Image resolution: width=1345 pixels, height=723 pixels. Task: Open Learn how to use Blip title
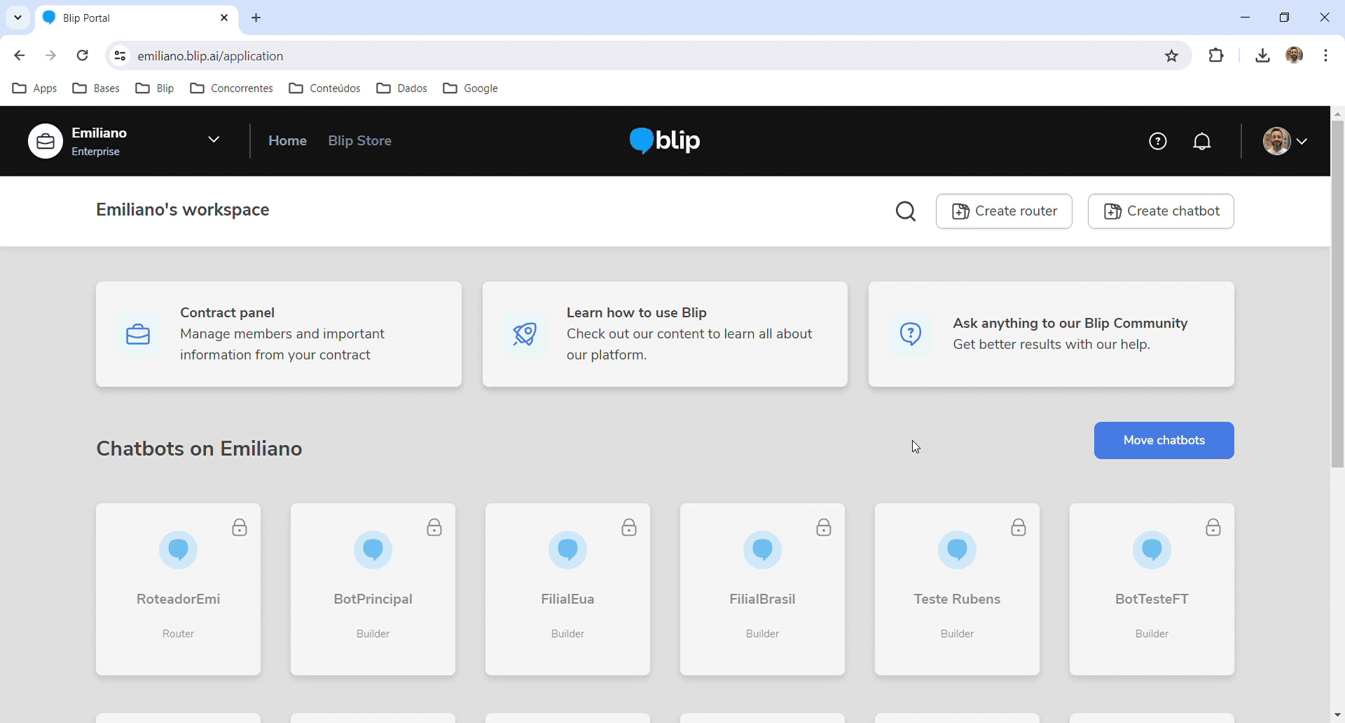click(637, 312)
